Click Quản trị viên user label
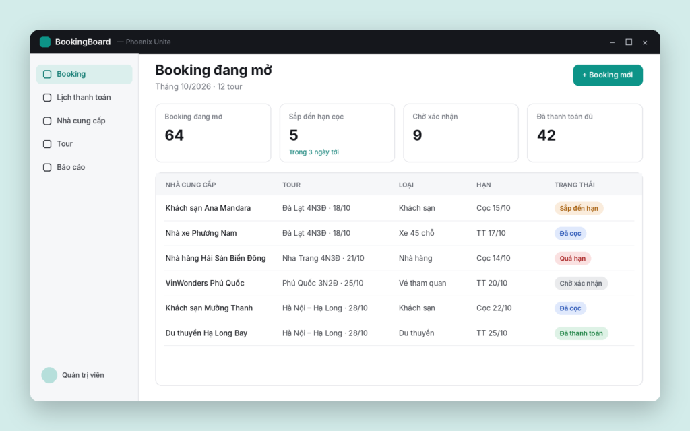 point(83,375)
